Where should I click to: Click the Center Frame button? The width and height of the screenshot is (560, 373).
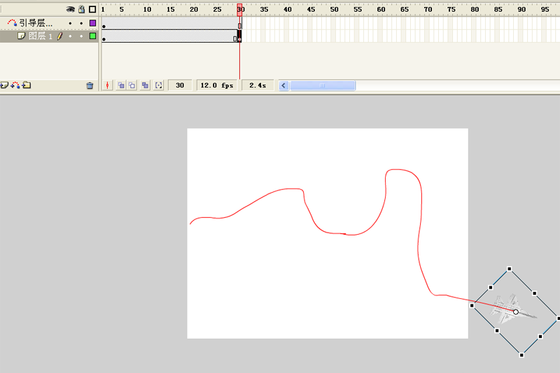108,85
